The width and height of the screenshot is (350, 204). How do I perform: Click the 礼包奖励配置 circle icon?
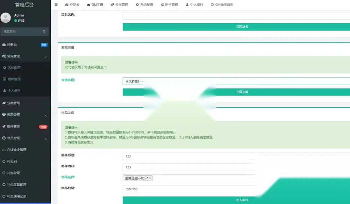[x=4, y=184]
